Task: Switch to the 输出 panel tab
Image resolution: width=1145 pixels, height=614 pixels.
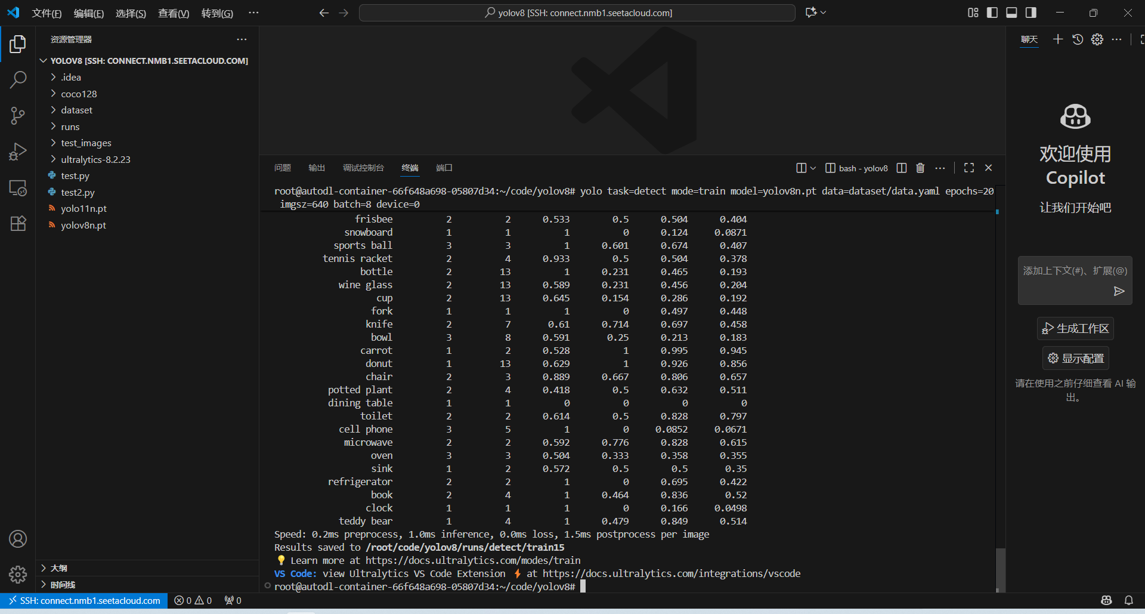Action: (x=317, y=168)
